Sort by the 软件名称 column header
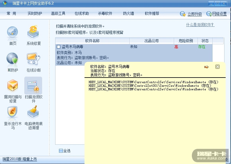 point(93,41)
